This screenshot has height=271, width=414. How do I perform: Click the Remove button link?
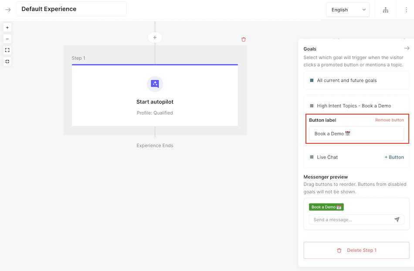point(390,120)
